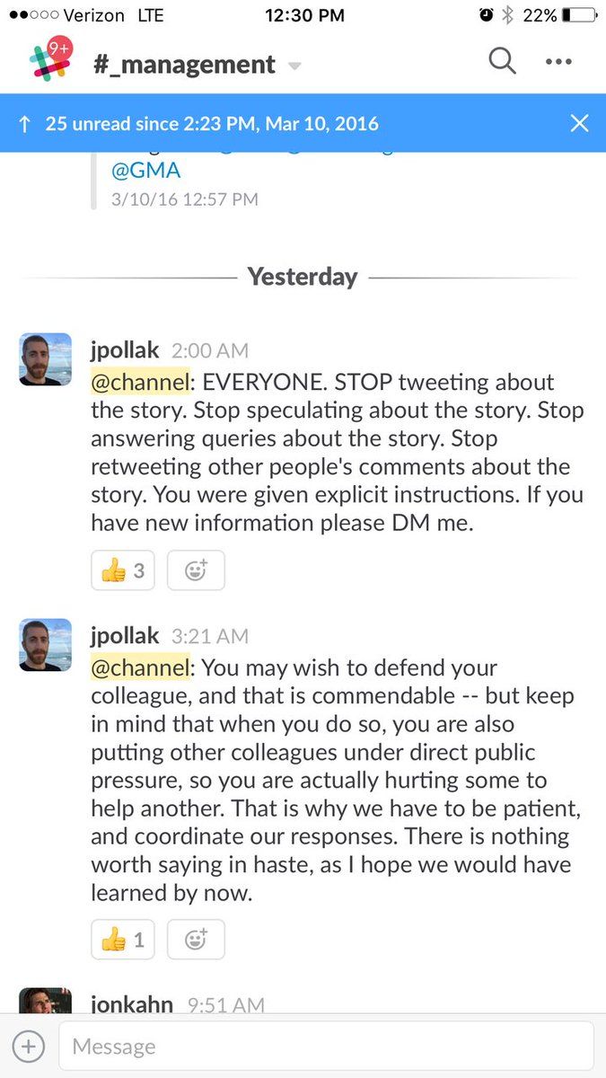The width and height of the screenshot is (606, 1078).
Task: Tap jpollak's avatar on 2:00 AM message
Action: [x=45, y=359]
